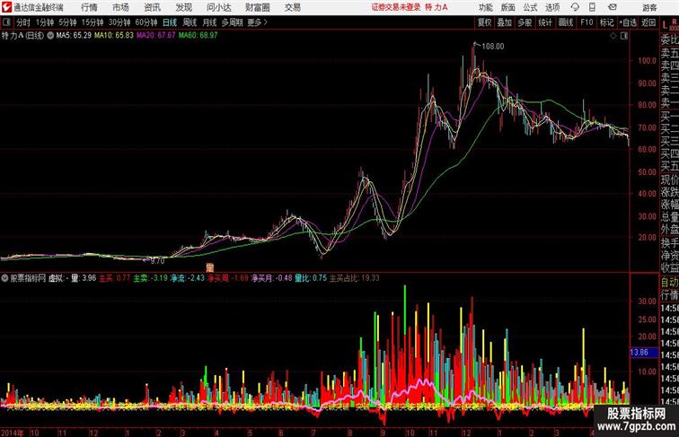Expand the 更多 > periods list
The image size is (679, 437).
(x=257, y=22)
